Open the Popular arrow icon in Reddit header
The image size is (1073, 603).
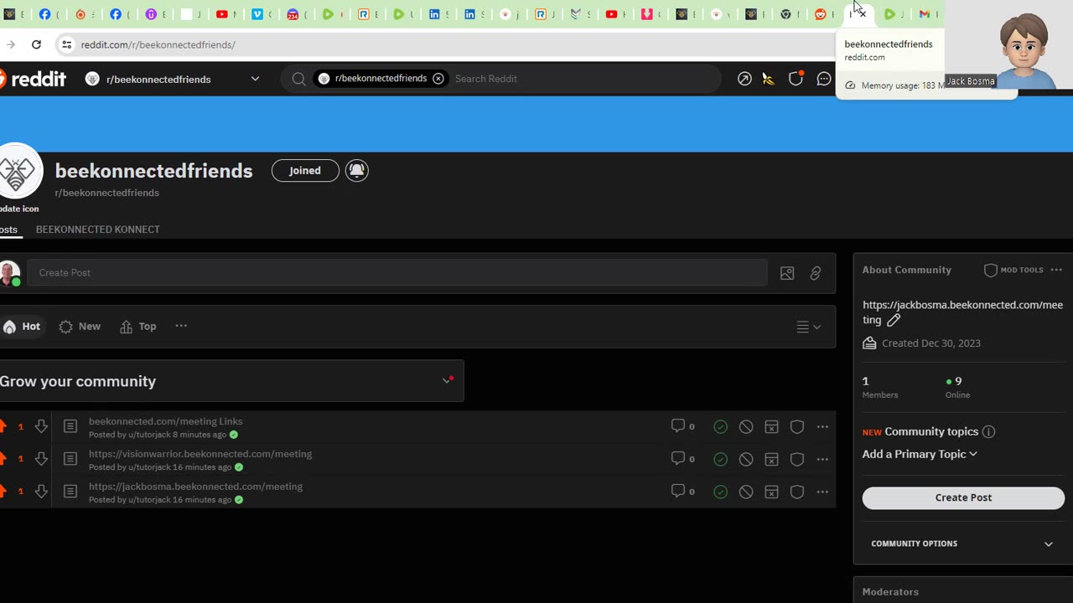[744, 79]
